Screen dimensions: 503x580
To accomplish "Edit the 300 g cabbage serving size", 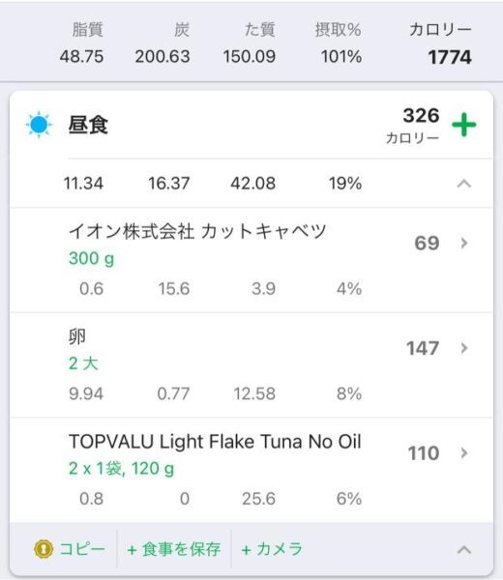I will click(x=92, y=258).
